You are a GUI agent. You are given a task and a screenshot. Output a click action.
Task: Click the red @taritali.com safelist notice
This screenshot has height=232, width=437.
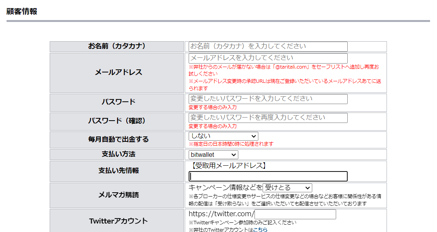[284, 70]
